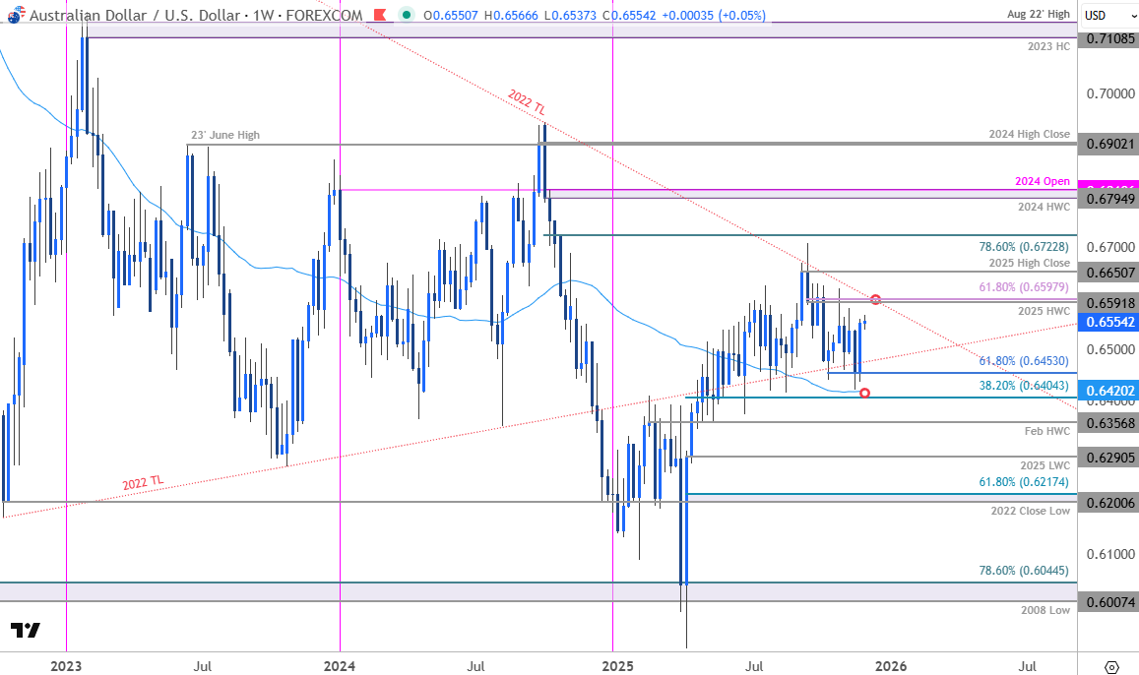1139x675 pixels.
Task: Click the green market status dot
Action: coord(409,16)
